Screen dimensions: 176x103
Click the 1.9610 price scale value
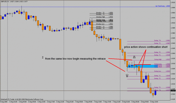(173, 3)
